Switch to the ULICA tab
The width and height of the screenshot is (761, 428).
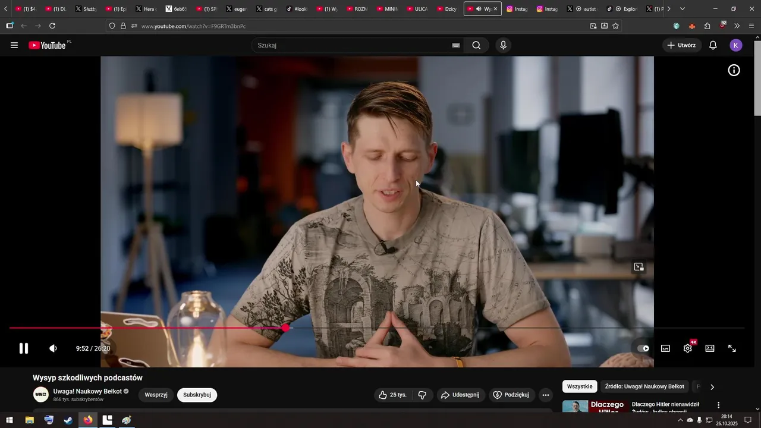pos(418,9)
